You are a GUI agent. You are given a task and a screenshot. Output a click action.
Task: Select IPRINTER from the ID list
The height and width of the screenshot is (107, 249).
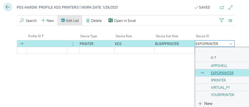(x=218, y=80)
